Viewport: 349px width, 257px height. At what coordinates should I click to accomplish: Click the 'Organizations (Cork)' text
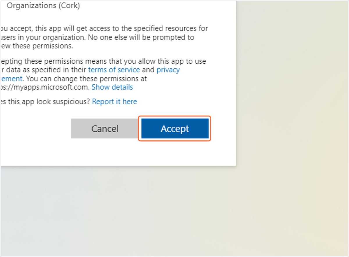[43, 6]
